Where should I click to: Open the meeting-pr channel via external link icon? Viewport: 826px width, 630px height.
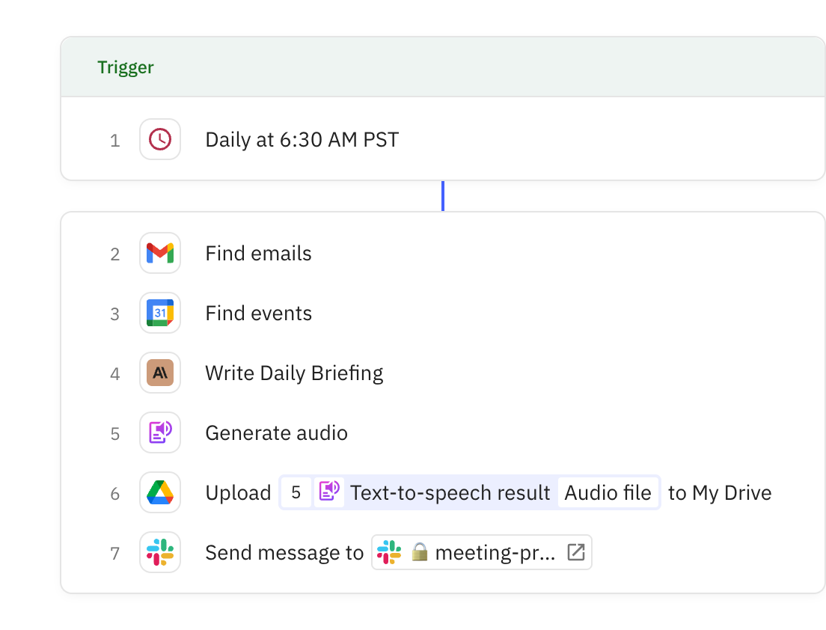coord(575,551)
